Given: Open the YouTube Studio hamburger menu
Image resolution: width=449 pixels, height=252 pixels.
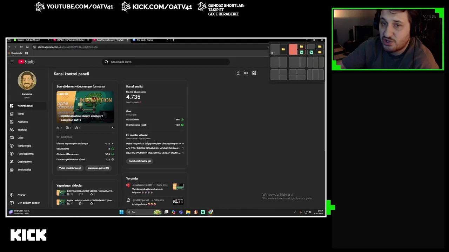Looking at the screenshot, I should tap(12, 62).
